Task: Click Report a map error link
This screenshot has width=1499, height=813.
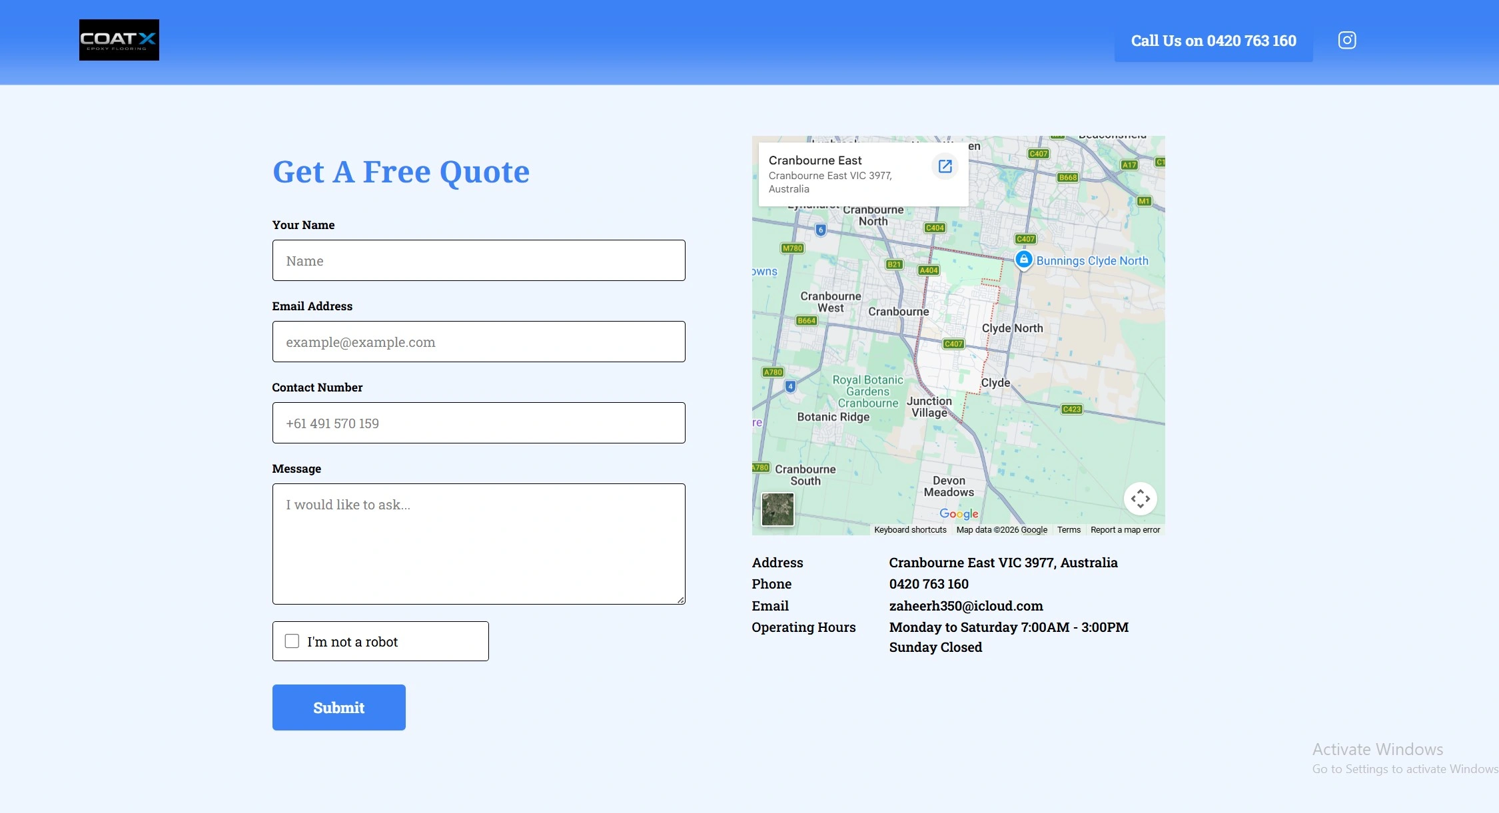Action: coord(1125,530)
